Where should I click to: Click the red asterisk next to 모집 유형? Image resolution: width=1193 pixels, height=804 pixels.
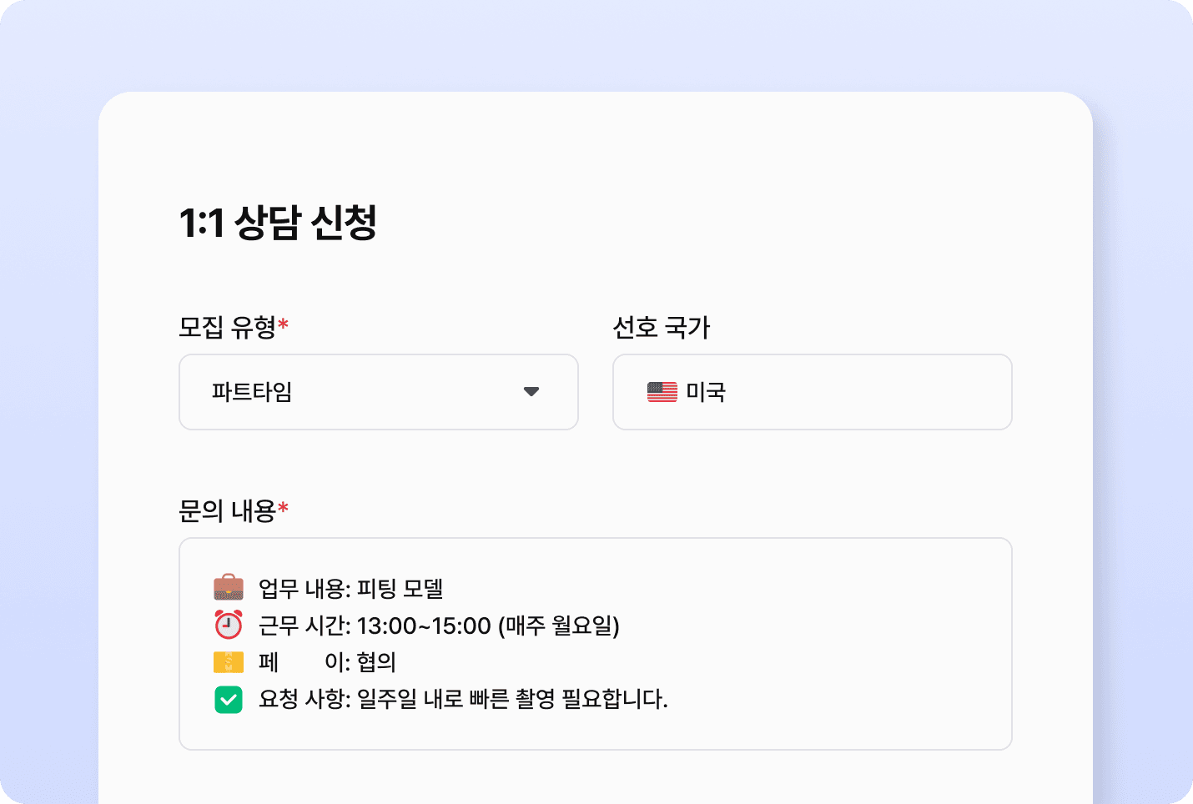click(x=284, y=324)
